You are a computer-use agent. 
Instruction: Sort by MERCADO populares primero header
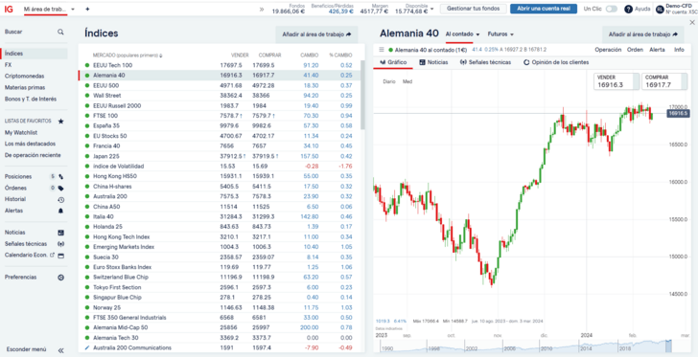(128, 56)
